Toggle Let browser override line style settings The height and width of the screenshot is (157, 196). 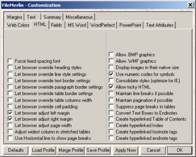[10, 74]
